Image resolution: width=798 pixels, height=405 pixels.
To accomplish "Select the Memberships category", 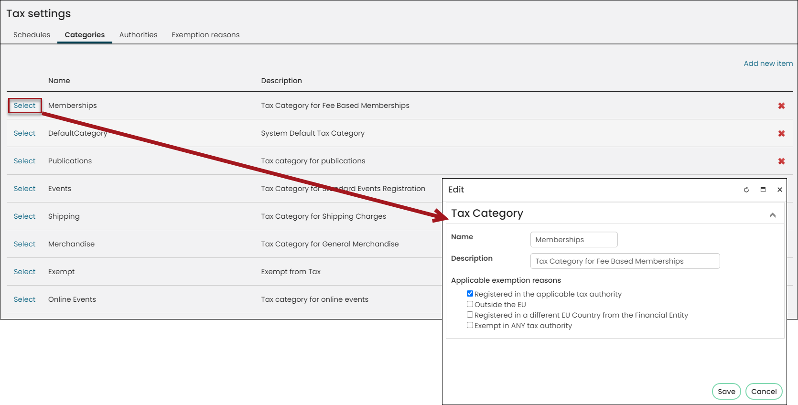I will coord(24,106).
